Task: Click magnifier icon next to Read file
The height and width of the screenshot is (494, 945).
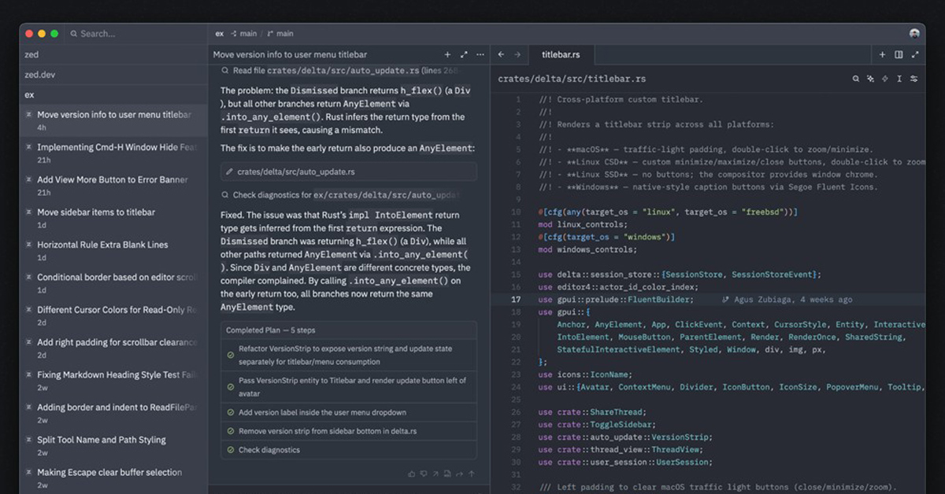Action: 225,71
